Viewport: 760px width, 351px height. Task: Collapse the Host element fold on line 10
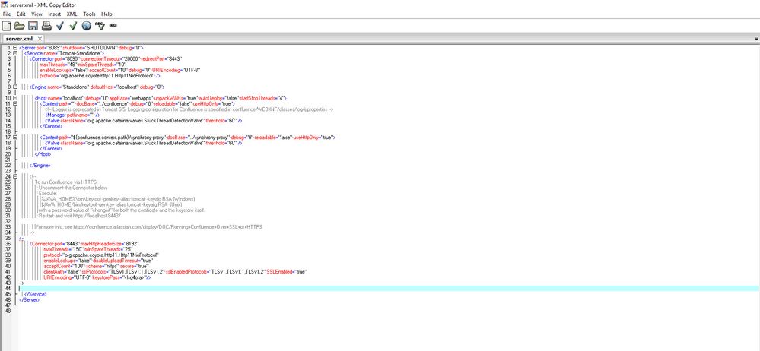point(15,98)
